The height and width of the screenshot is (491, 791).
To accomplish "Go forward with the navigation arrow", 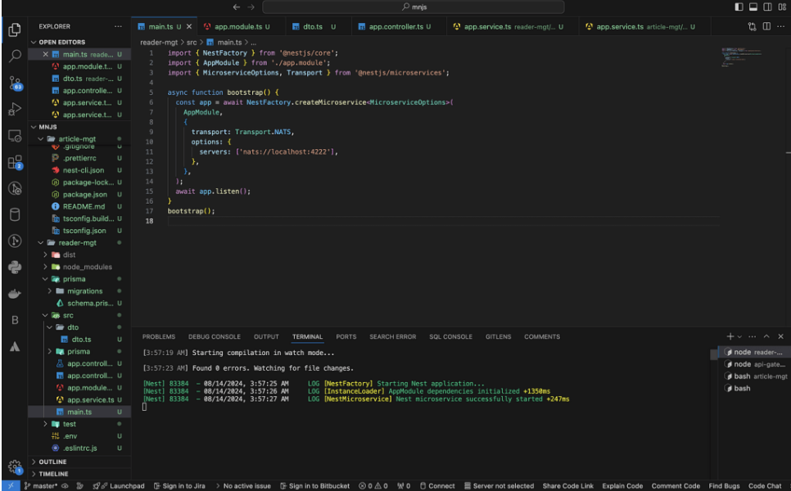I will pyautogui.click(x=251, y=7).
